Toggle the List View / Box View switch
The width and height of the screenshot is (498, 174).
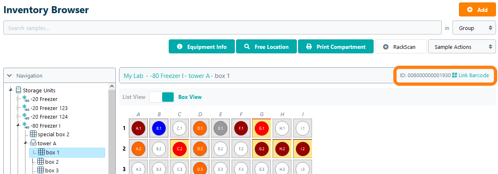point(162,97)
